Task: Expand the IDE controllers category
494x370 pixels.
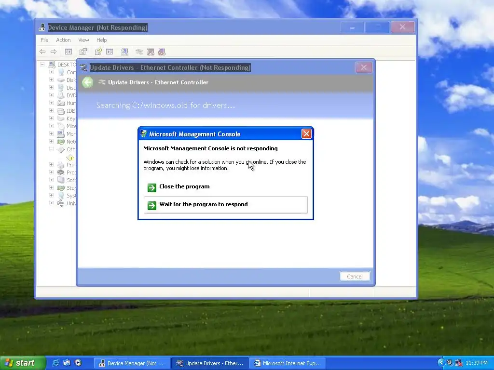Action: 51,110
